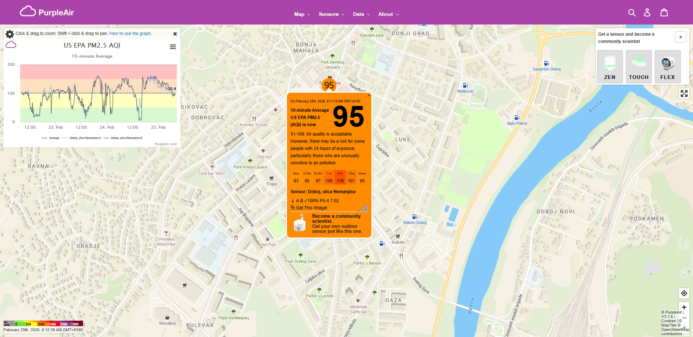Click the geolocate crosshair button on map
This screenshot has height=337, width=693.
pyautogui.click(x=684, y=293)
